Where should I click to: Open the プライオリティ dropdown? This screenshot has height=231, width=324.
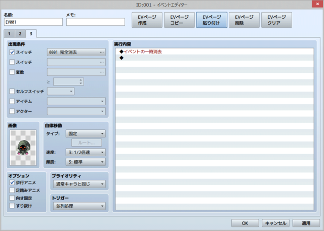[79, 184]
